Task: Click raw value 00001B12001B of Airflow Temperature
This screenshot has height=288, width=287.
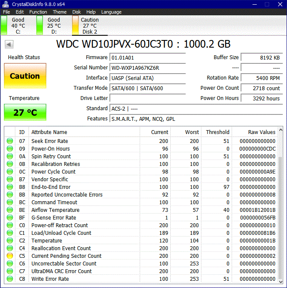Action: click(257, 210)
